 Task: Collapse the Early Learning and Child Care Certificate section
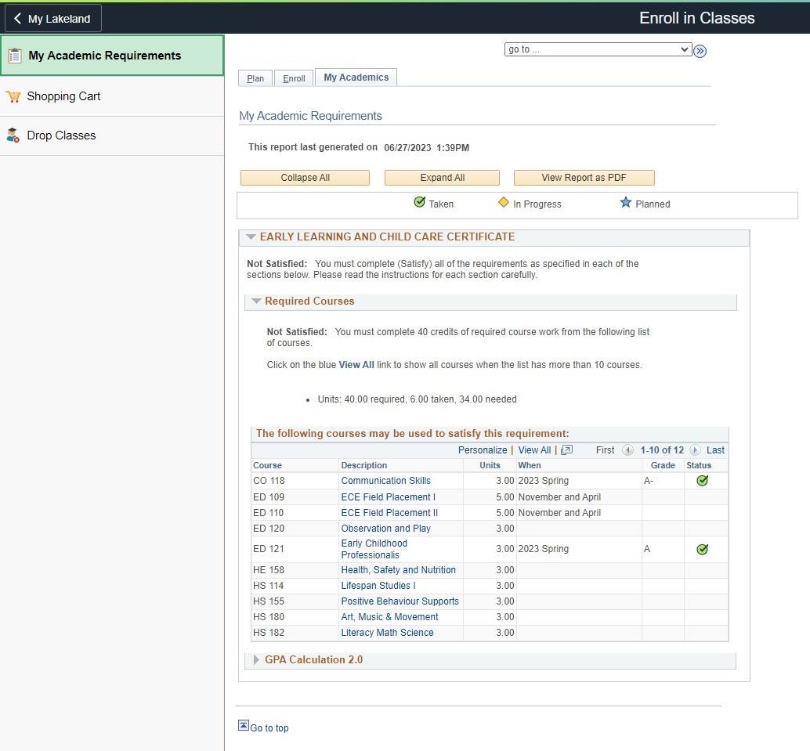click(251, 236)
